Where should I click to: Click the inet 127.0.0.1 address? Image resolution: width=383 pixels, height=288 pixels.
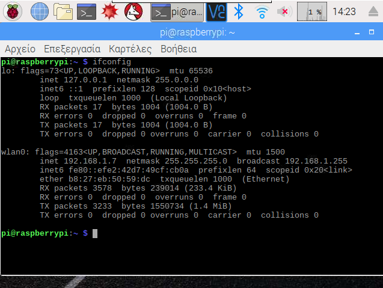coord(73,80)
